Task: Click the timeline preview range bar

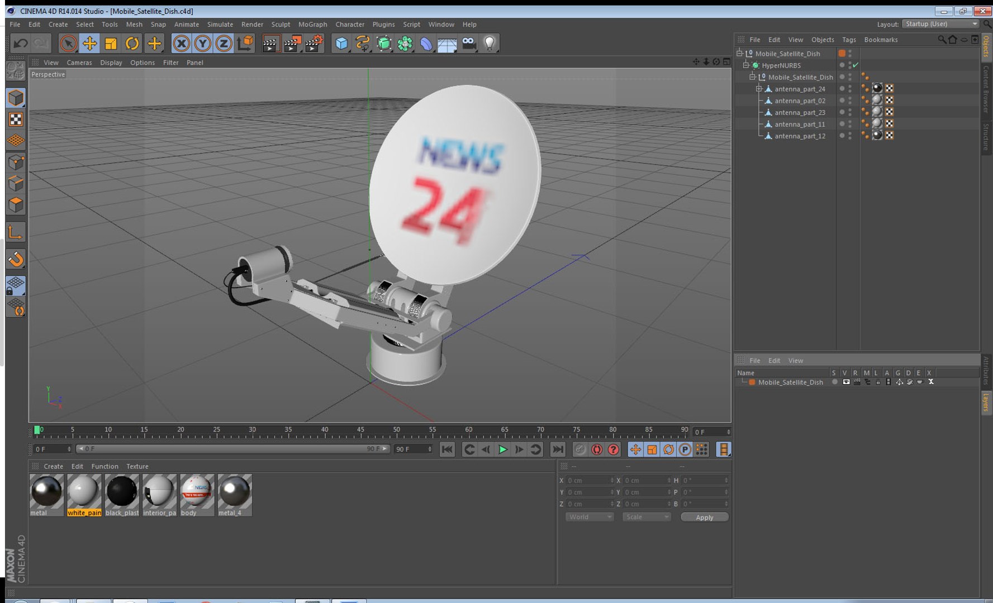Action: (232, 449)
